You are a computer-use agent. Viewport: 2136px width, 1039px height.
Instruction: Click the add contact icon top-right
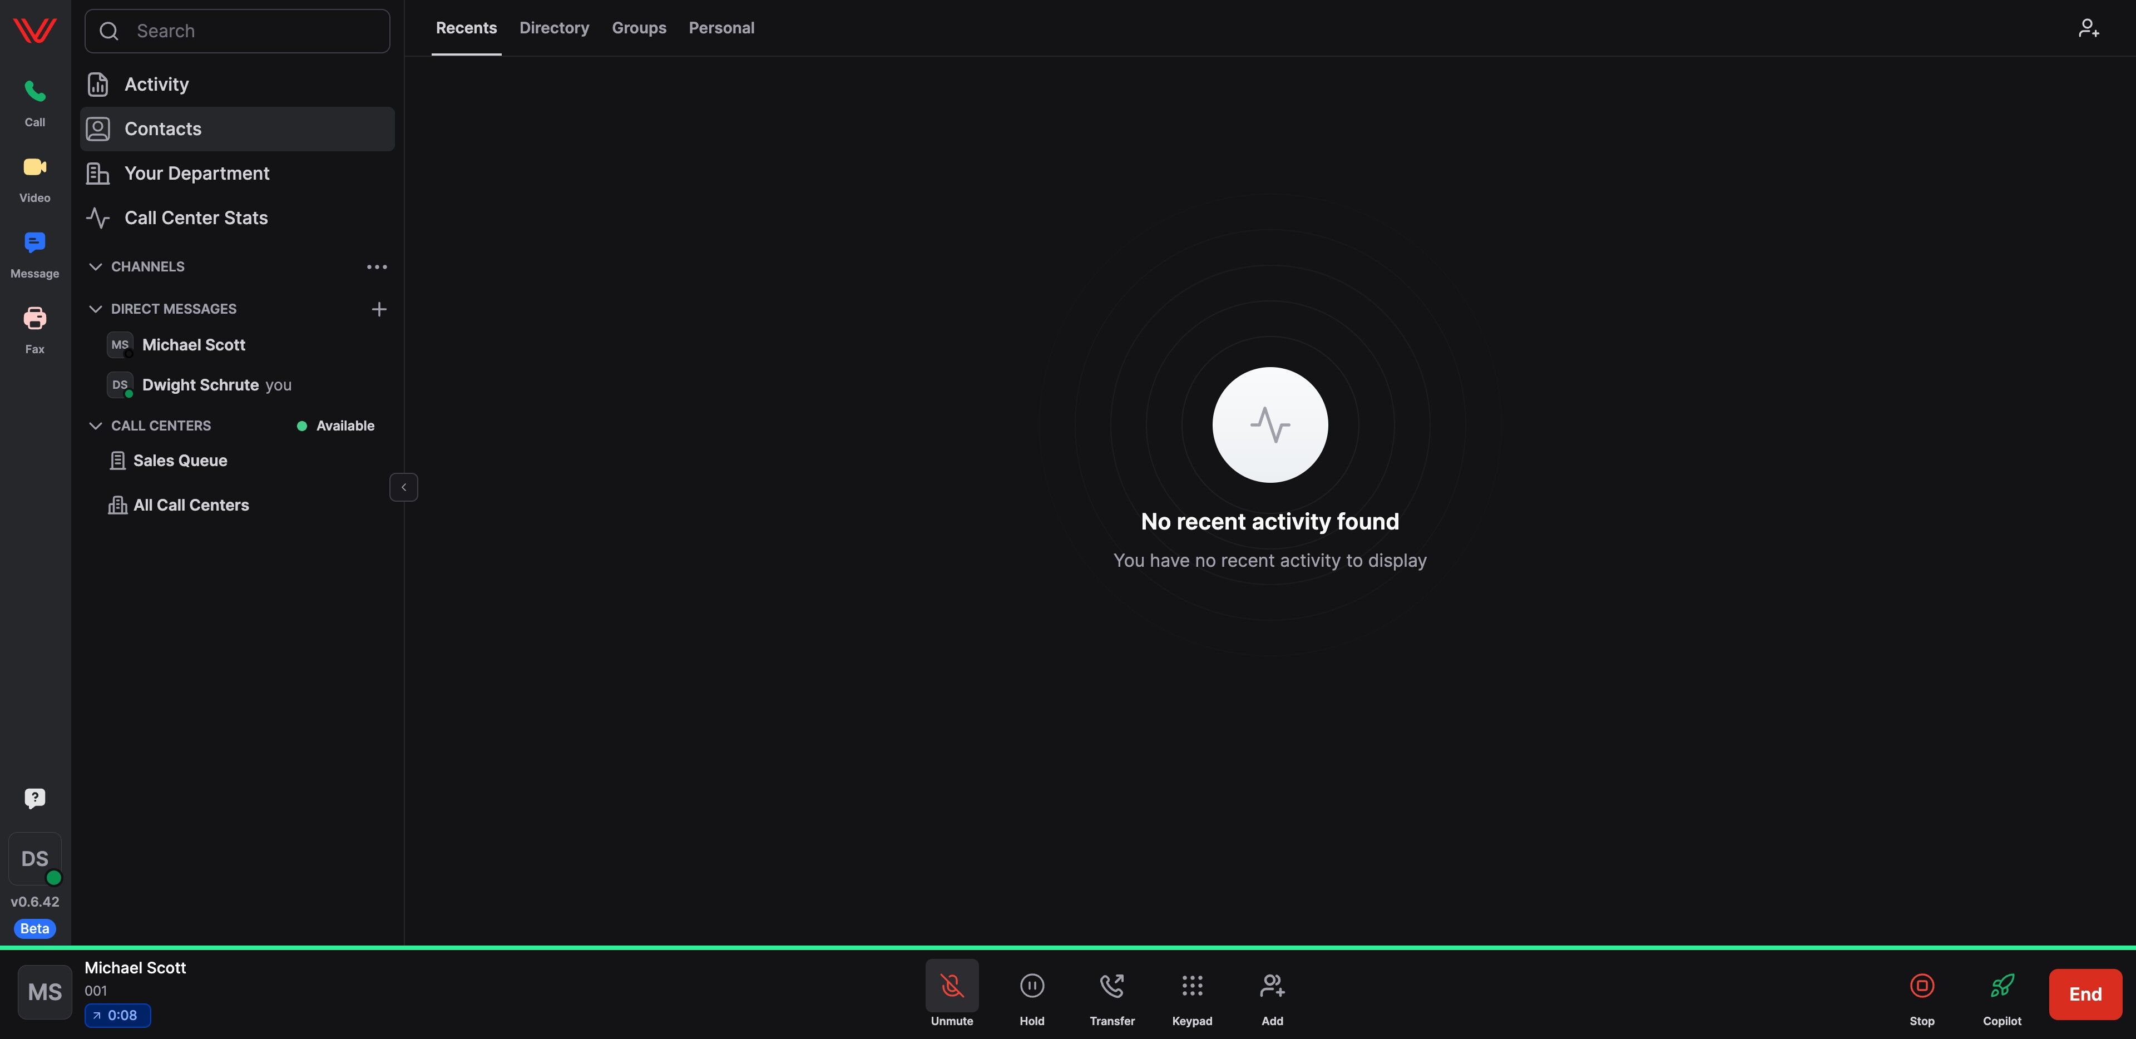point(2089,28)
